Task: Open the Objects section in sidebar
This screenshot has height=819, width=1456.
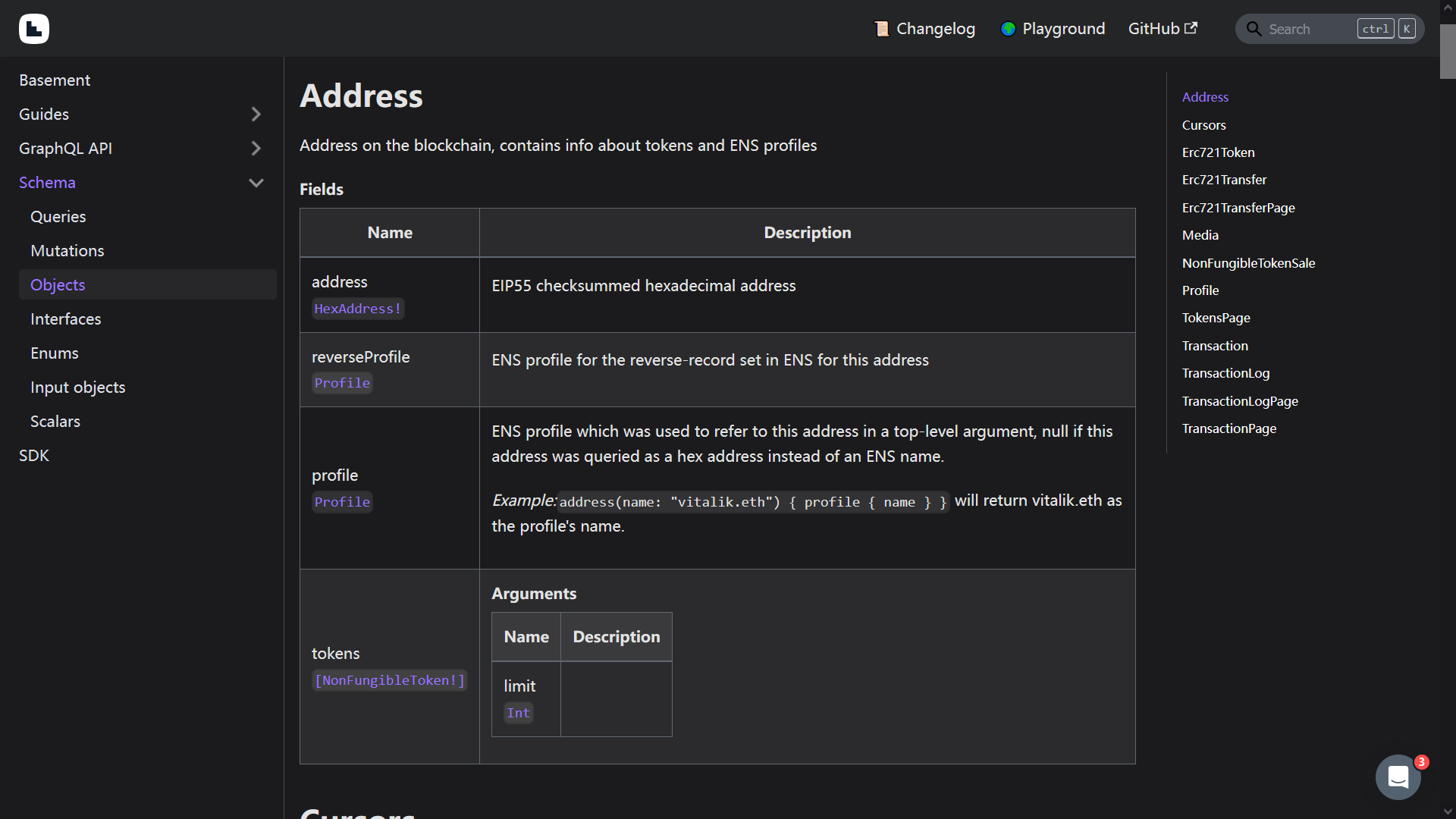Action: click(x=57, y=284)
